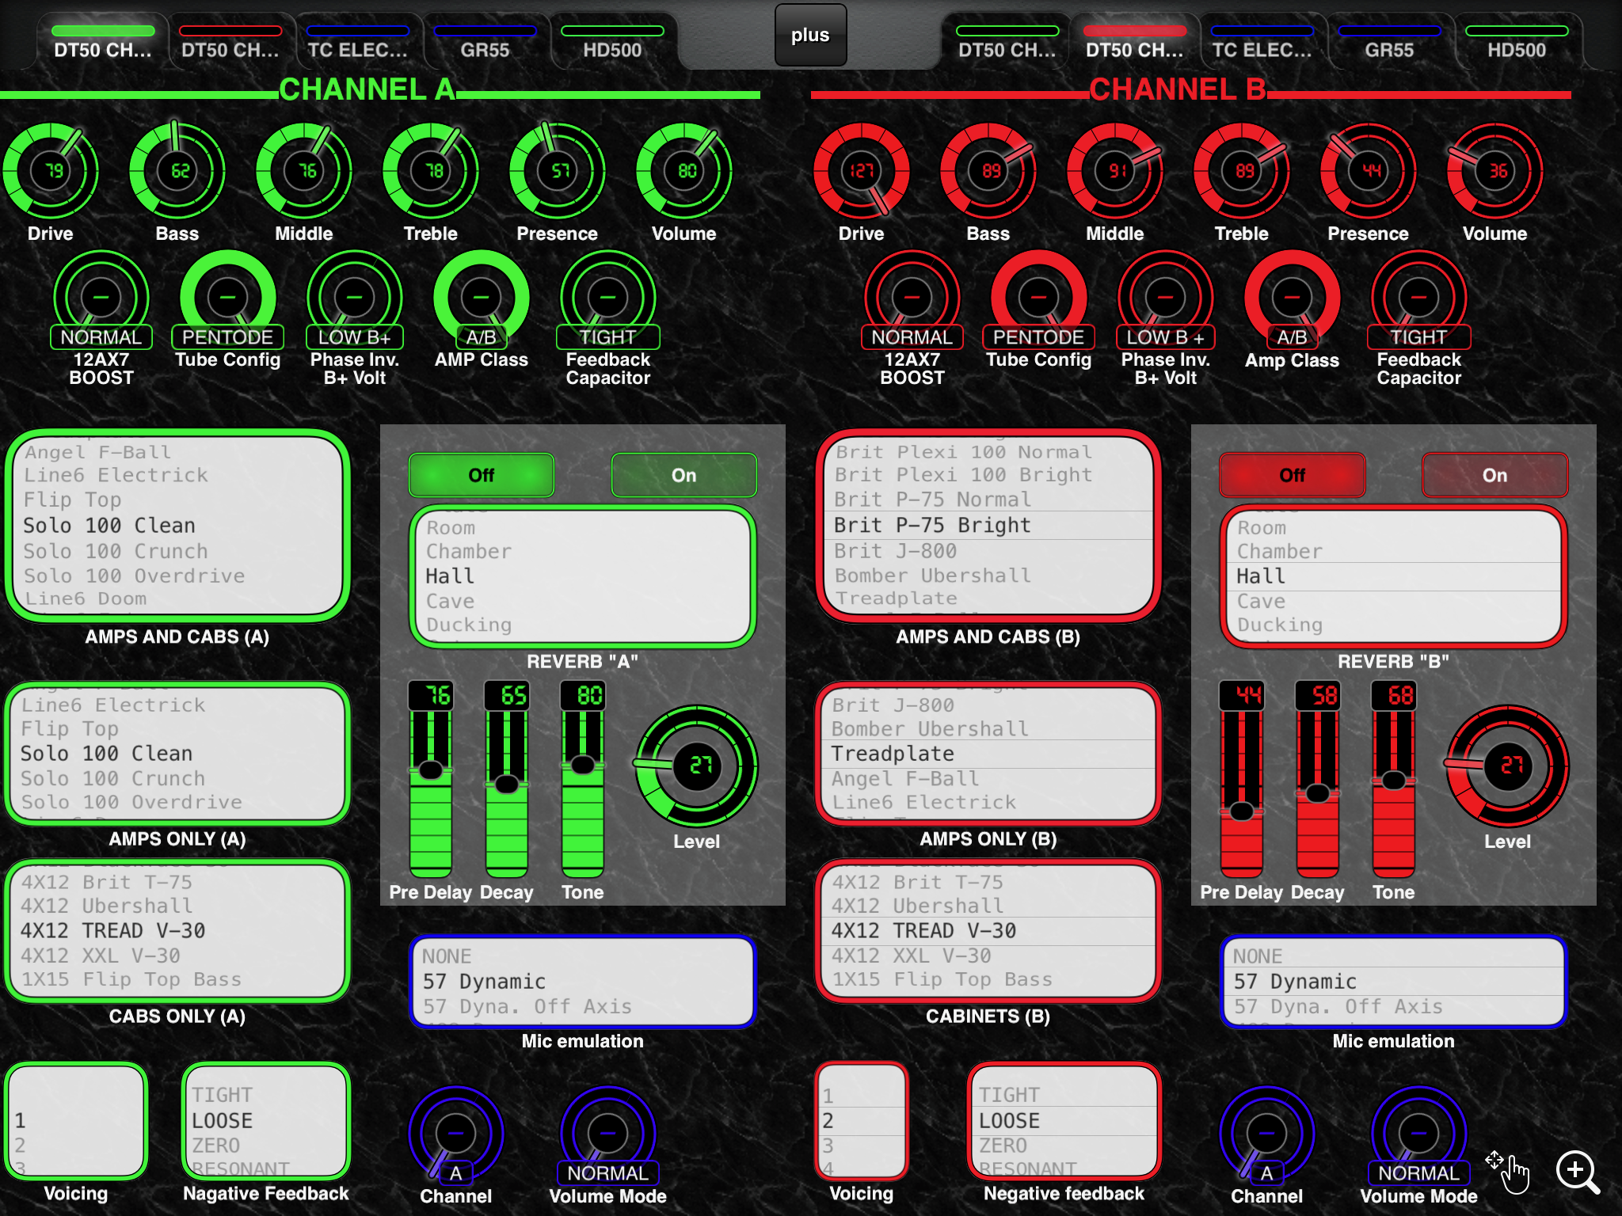Select the left TC ELEC... tab

tap(358, 43)
